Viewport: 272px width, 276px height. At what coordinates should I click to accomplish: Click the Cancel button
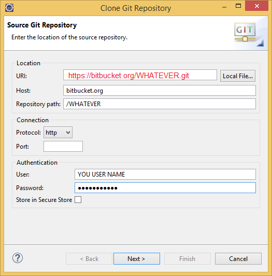point(238,259)
